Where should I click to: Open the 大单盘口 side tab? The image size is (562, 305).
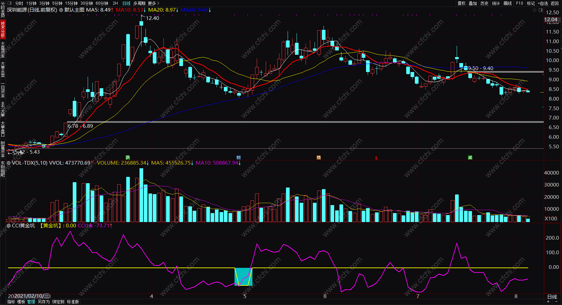click(x=3, y=129)
